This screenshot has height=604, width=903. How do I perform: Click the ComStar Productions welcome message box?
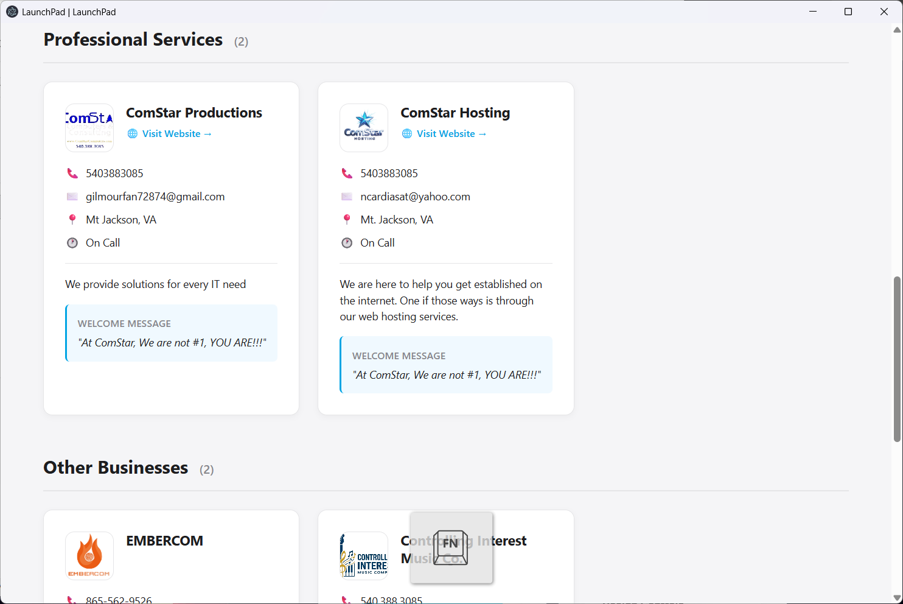171,333
